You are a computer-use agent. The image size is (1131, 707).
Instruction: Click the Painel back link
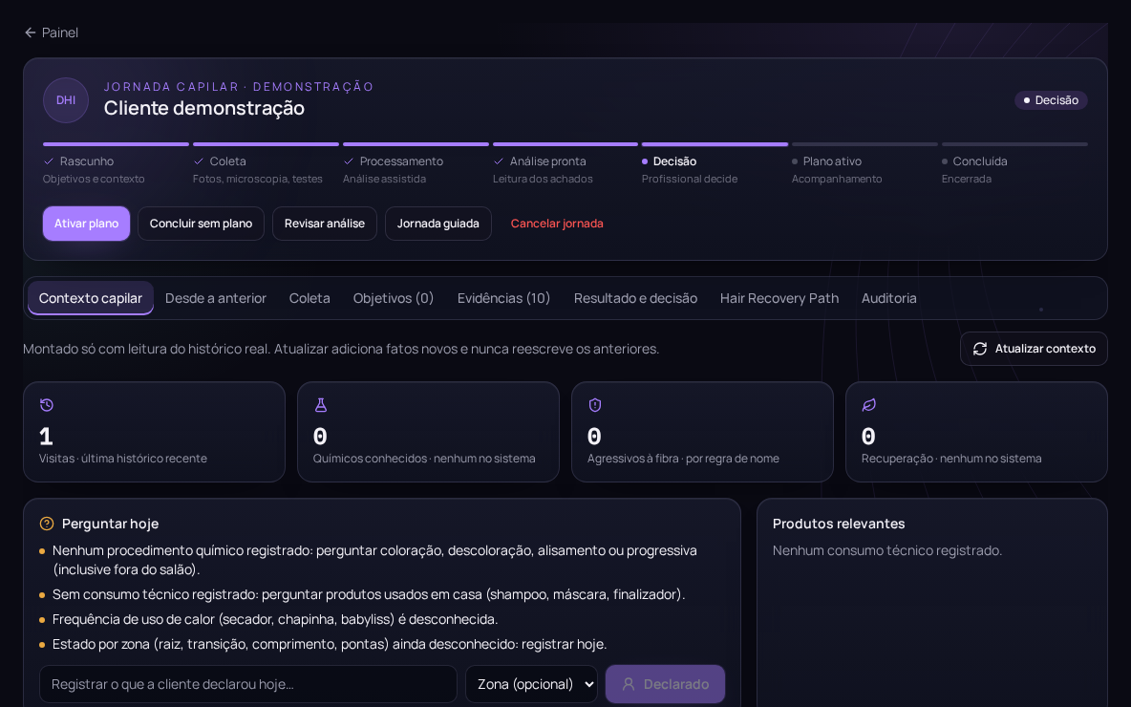point(52,32)
